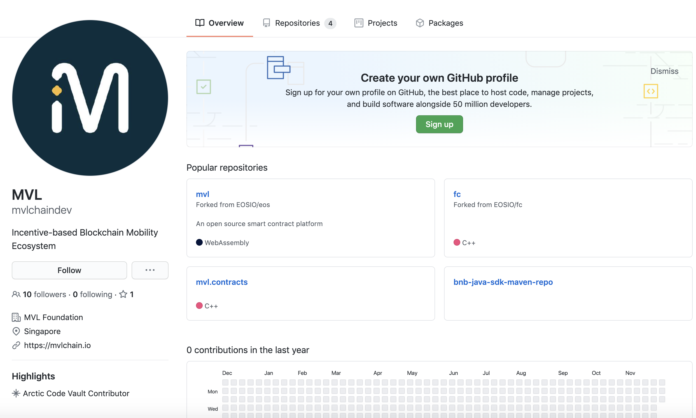Screen dimensions: 696x418
Task: Click the Arctic Code Vault snowflake icon
Action: coord(16,393)
